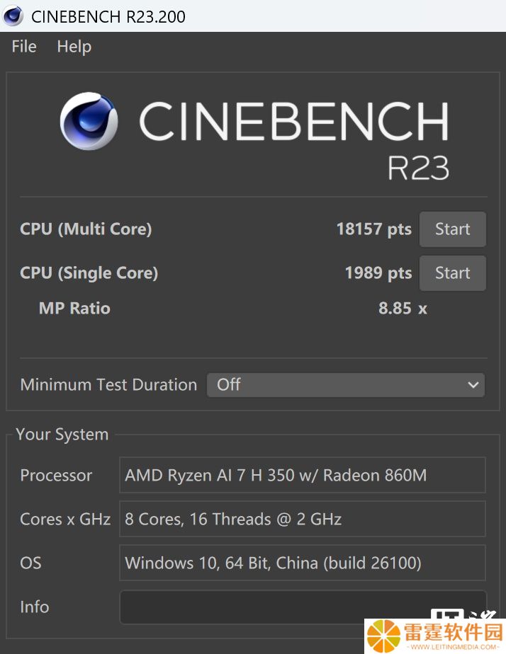Click the large Cinebench sphere logo

(89, 121)
